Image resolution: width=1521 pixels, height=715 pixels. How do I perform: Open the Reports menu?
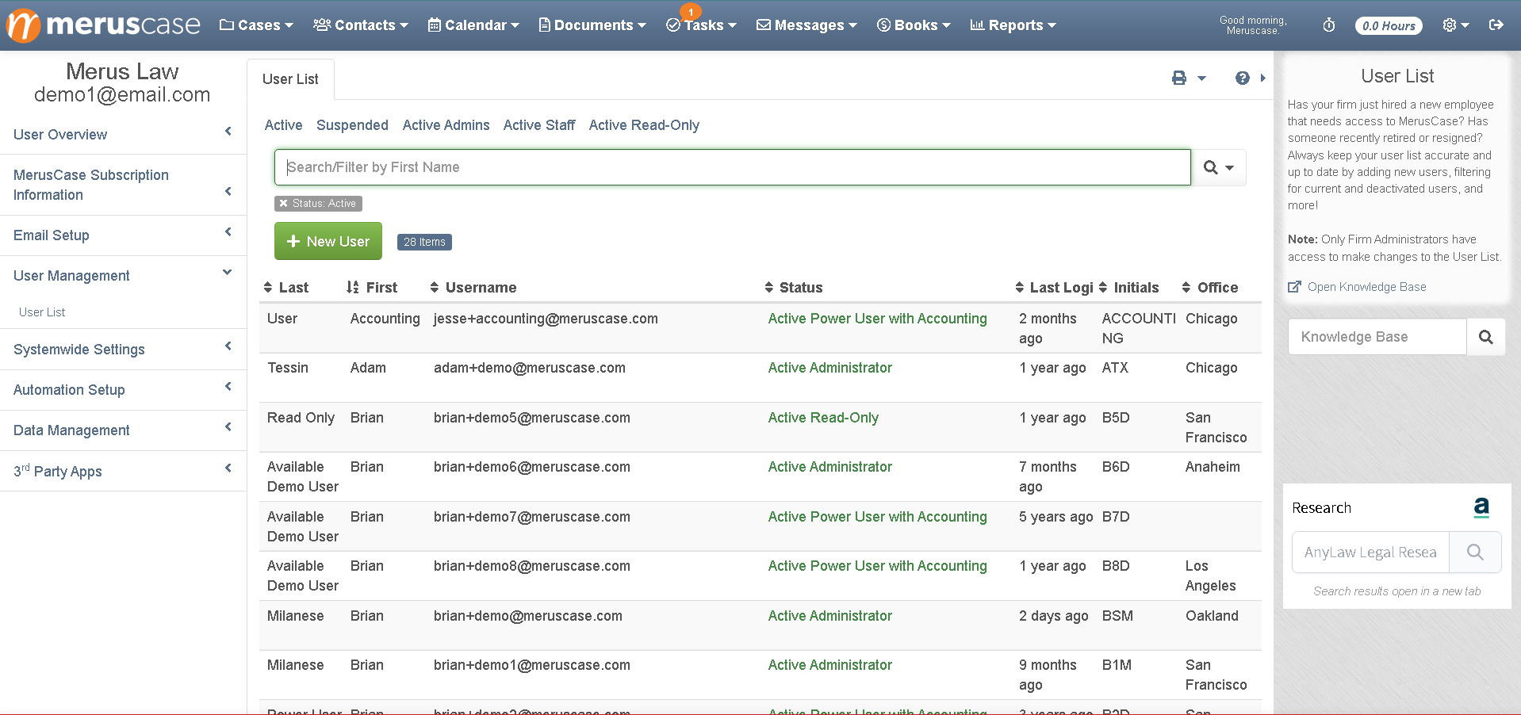(1013, 25)
